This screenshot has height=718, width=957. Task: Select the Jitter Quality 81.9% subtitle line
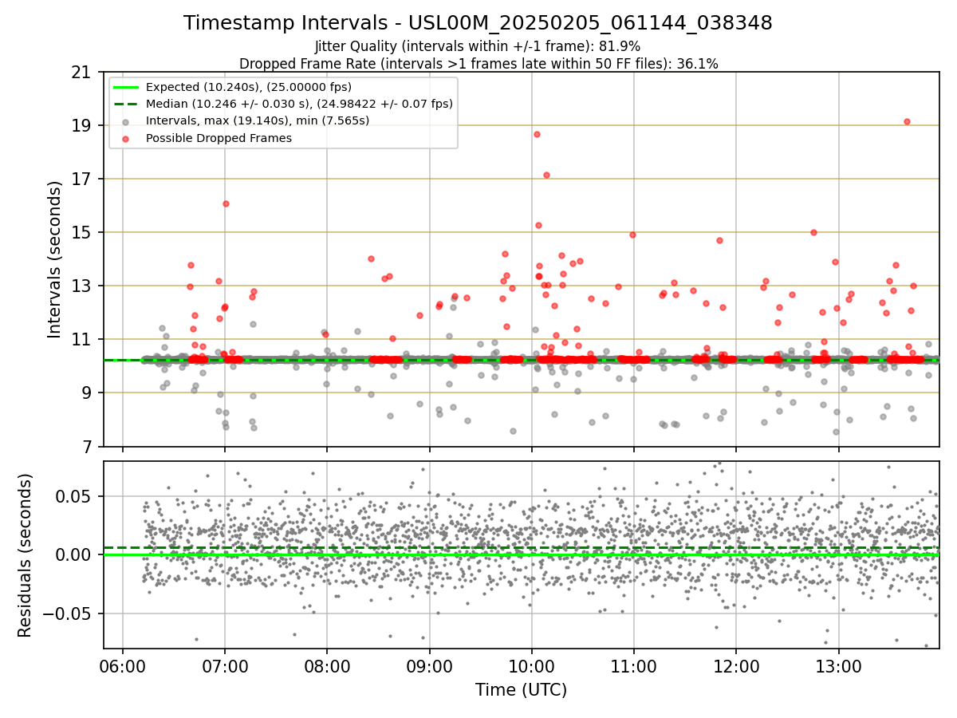[x=478, y=46]
